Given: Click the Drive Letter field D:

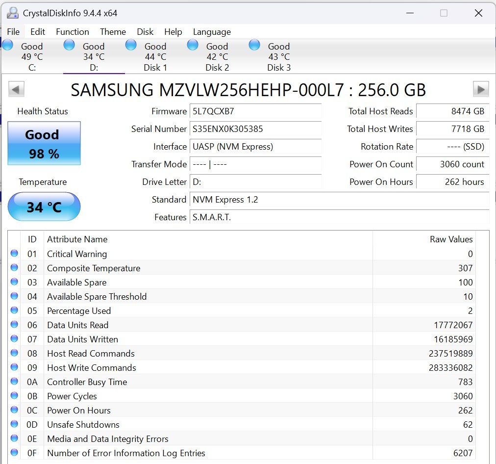Looking at the screenshot, I should tap(255, 182).
